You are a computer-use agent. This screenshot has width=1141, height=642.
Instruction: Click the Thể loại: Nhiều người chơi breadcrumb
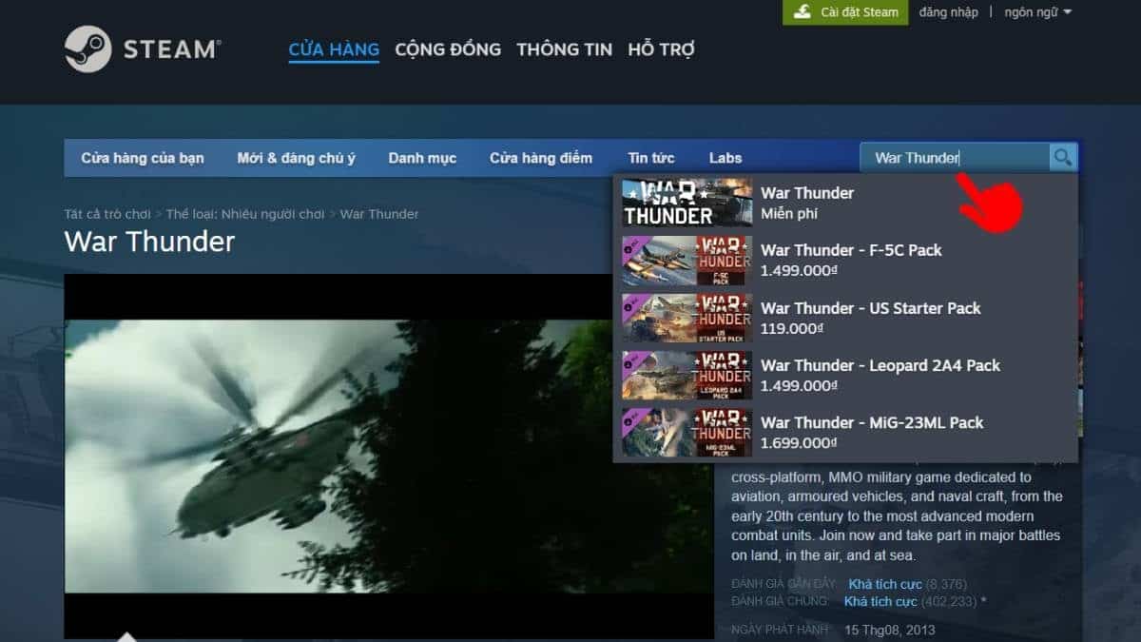pyautogui.click(x=245, y=214)
